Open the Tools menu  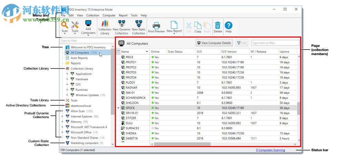134,15
